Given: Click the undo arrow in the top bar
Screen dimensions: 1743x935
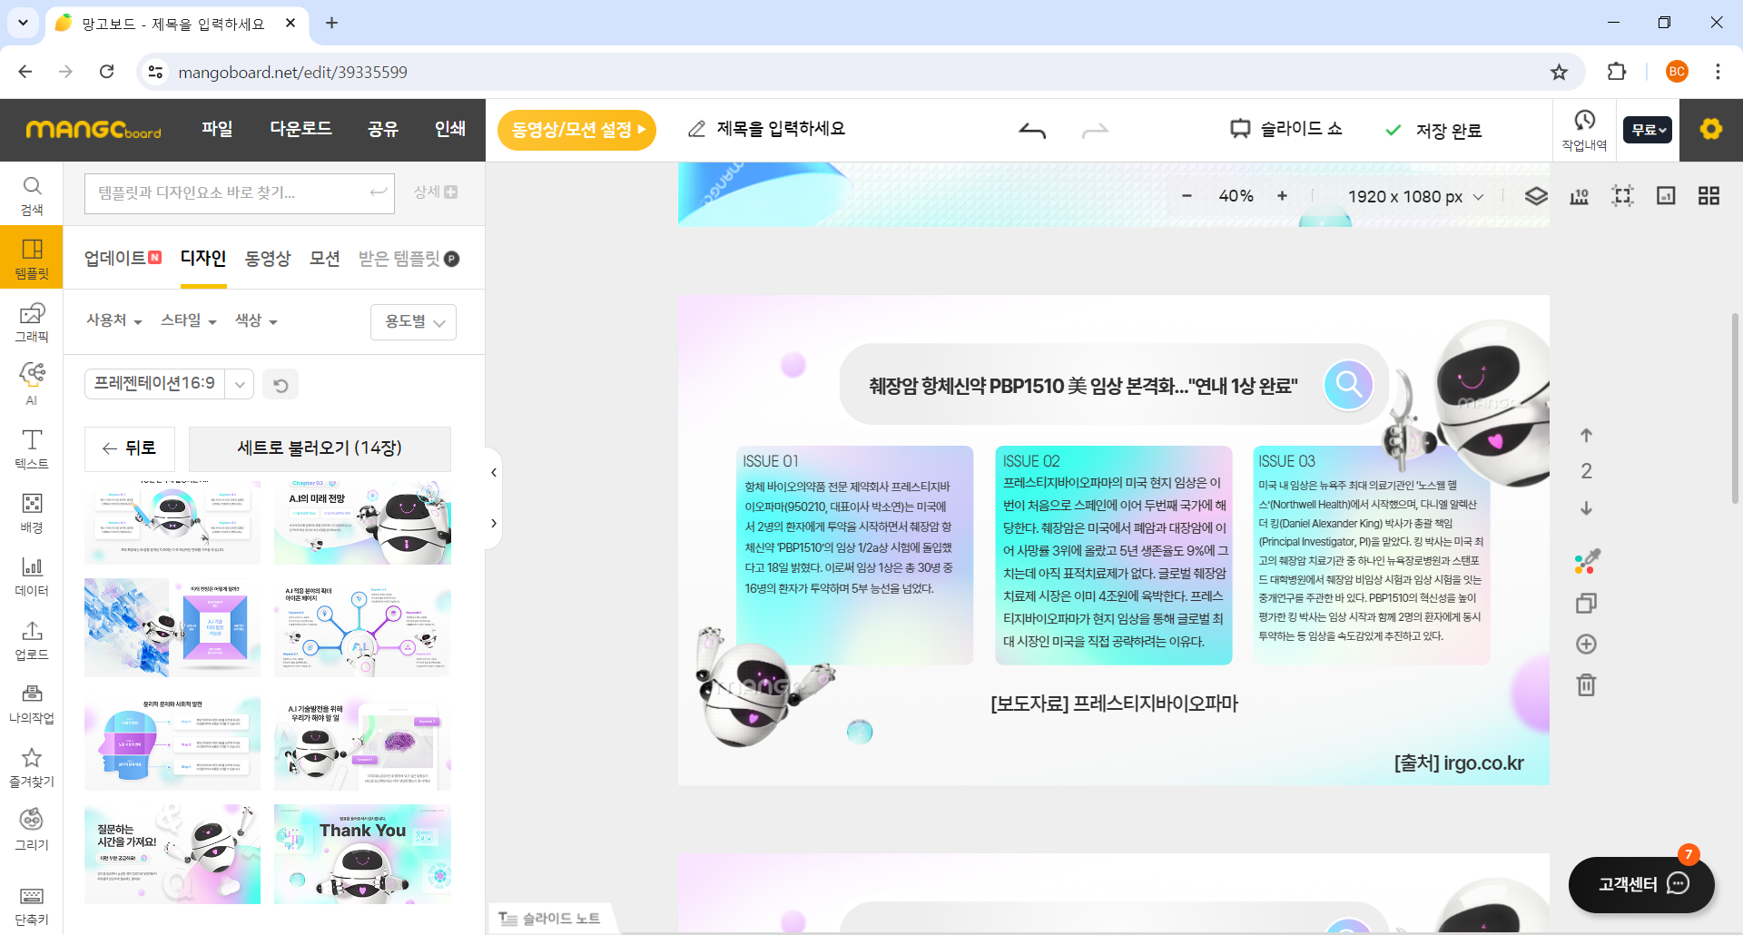Looking at the screenshot, I should (1032, 131).
